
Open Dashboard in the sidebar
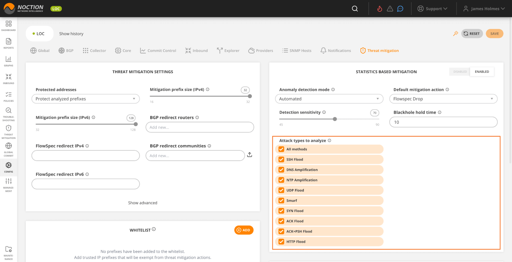[x=8, y=26]
